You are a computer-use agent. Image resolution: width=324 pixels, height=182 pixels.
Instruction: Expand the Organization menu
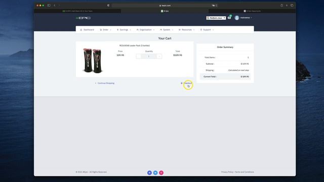[x=145, y=30]
